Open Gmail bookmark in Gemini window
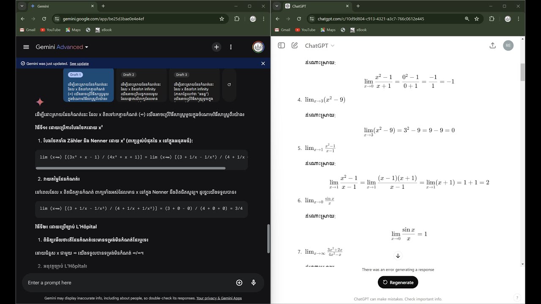Viewport: 541px width, 304px height. pyautogui.click(x=28, y=30)
